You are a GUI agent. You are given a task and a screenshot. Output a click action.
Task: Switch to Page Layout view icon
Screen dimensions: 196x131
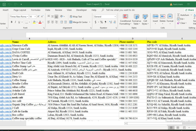(x=178, y=128)
